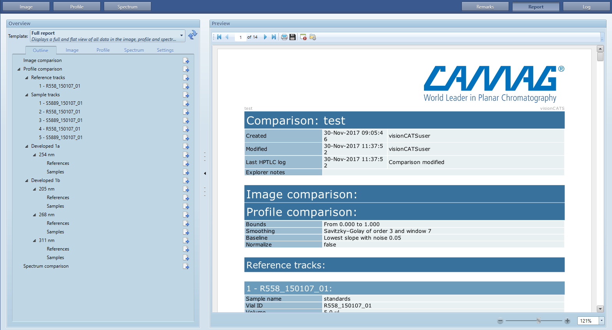
Task: Click go-to icon for 205 nm row
Action: tap(186, 189)
